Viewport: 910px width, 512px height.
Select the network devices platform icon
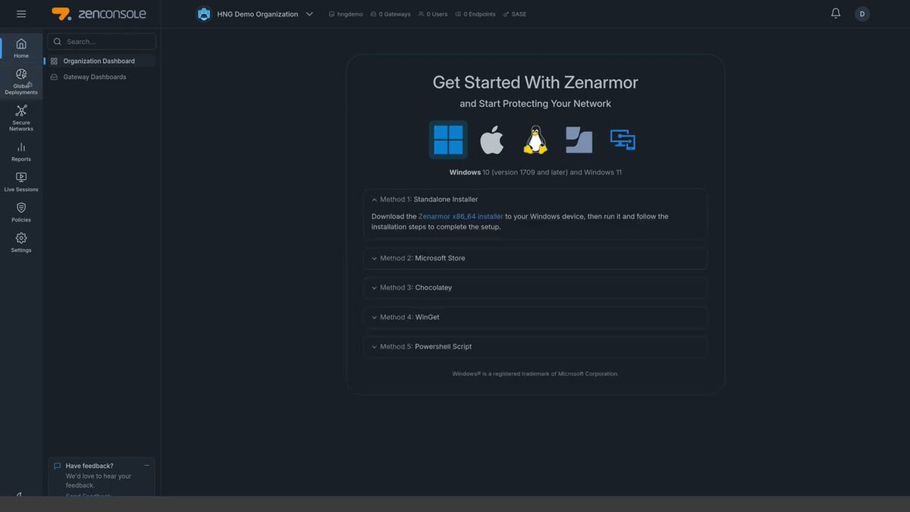pos(623,140)
